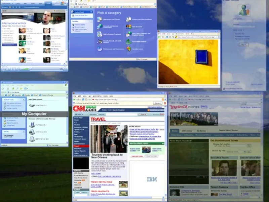Toggle third checkbox in MSN Messenger sign-in
The width and height of the screenshot is (269, 202).
point(234,39)
